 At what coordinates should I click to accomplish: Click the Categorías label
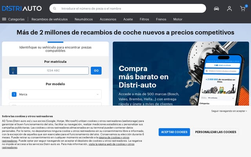pos(16,19)
